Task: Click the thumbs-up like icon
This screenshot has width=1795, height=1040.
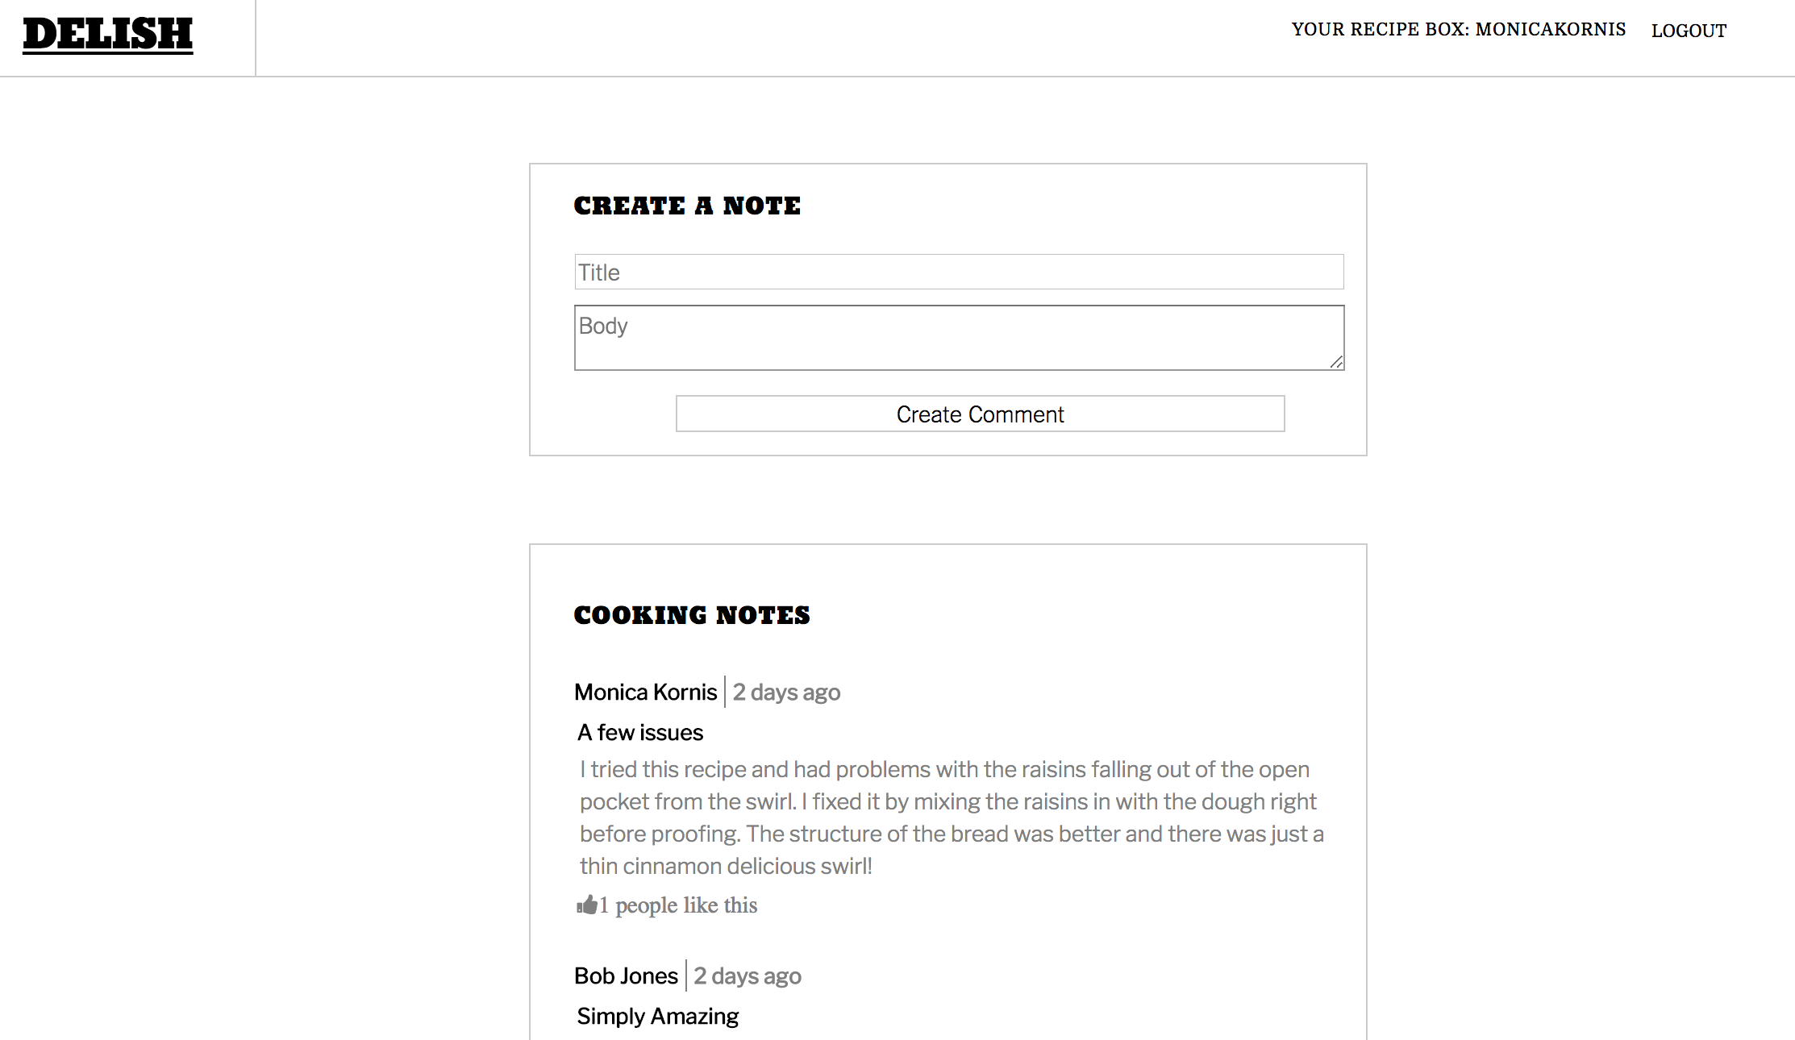Action: (587, 905)
